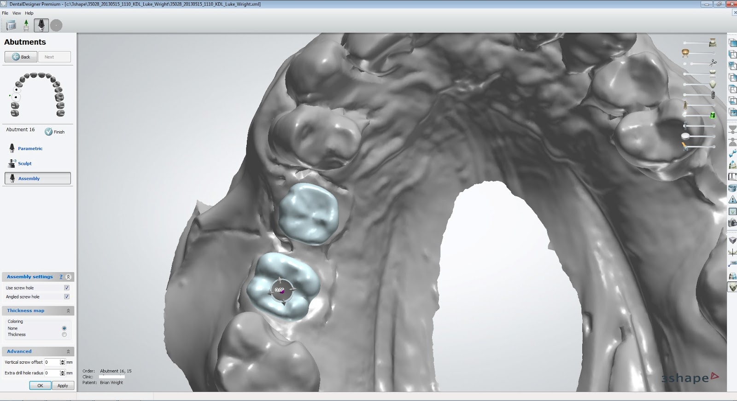Click the Extra drill hole radius input field
Viewport: 737px width, 401px height.
point(52,373)
